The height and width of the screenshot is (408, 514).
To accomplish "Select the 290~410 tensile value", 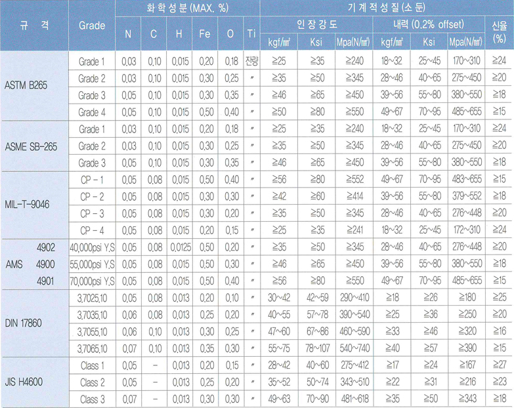I will [354, 298].
